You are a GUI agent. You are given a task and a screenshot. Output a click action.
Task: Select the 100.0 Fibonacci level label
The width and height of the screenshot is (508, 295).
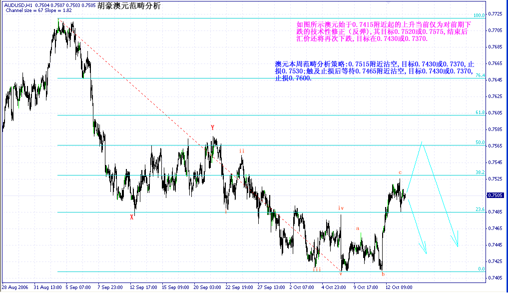tap(479, 15)
